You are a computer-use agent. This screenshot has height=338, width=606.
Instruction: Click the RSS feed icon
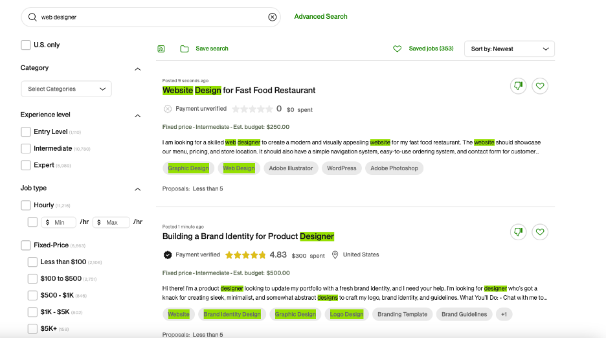tap(161, 49)
